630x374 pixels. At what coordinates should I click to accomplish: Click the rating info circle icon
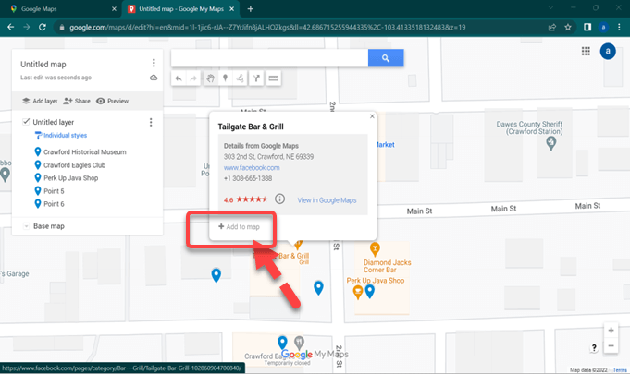tap(279, 199)
